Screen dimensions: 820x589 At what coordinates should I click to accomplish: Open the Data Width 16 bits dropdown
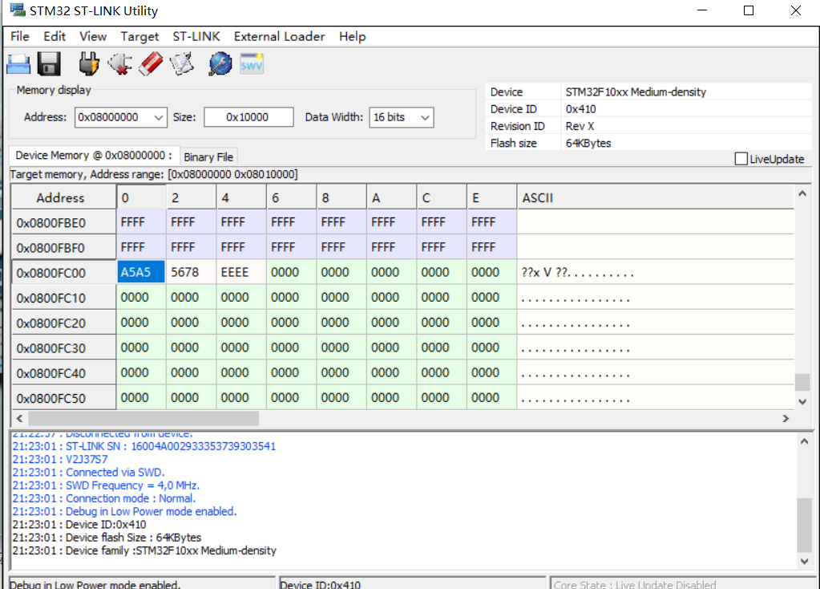click(425, 117)
